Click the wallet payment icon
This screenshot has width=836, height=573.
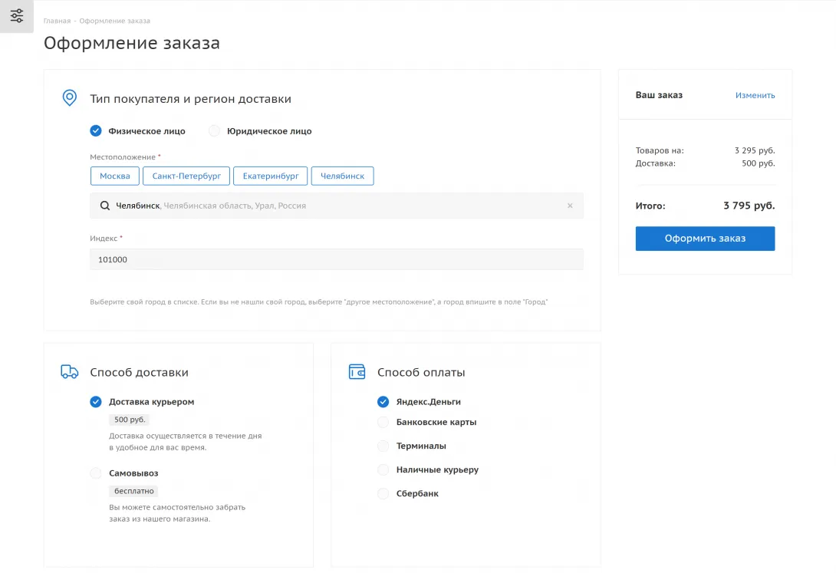(357, 371)
